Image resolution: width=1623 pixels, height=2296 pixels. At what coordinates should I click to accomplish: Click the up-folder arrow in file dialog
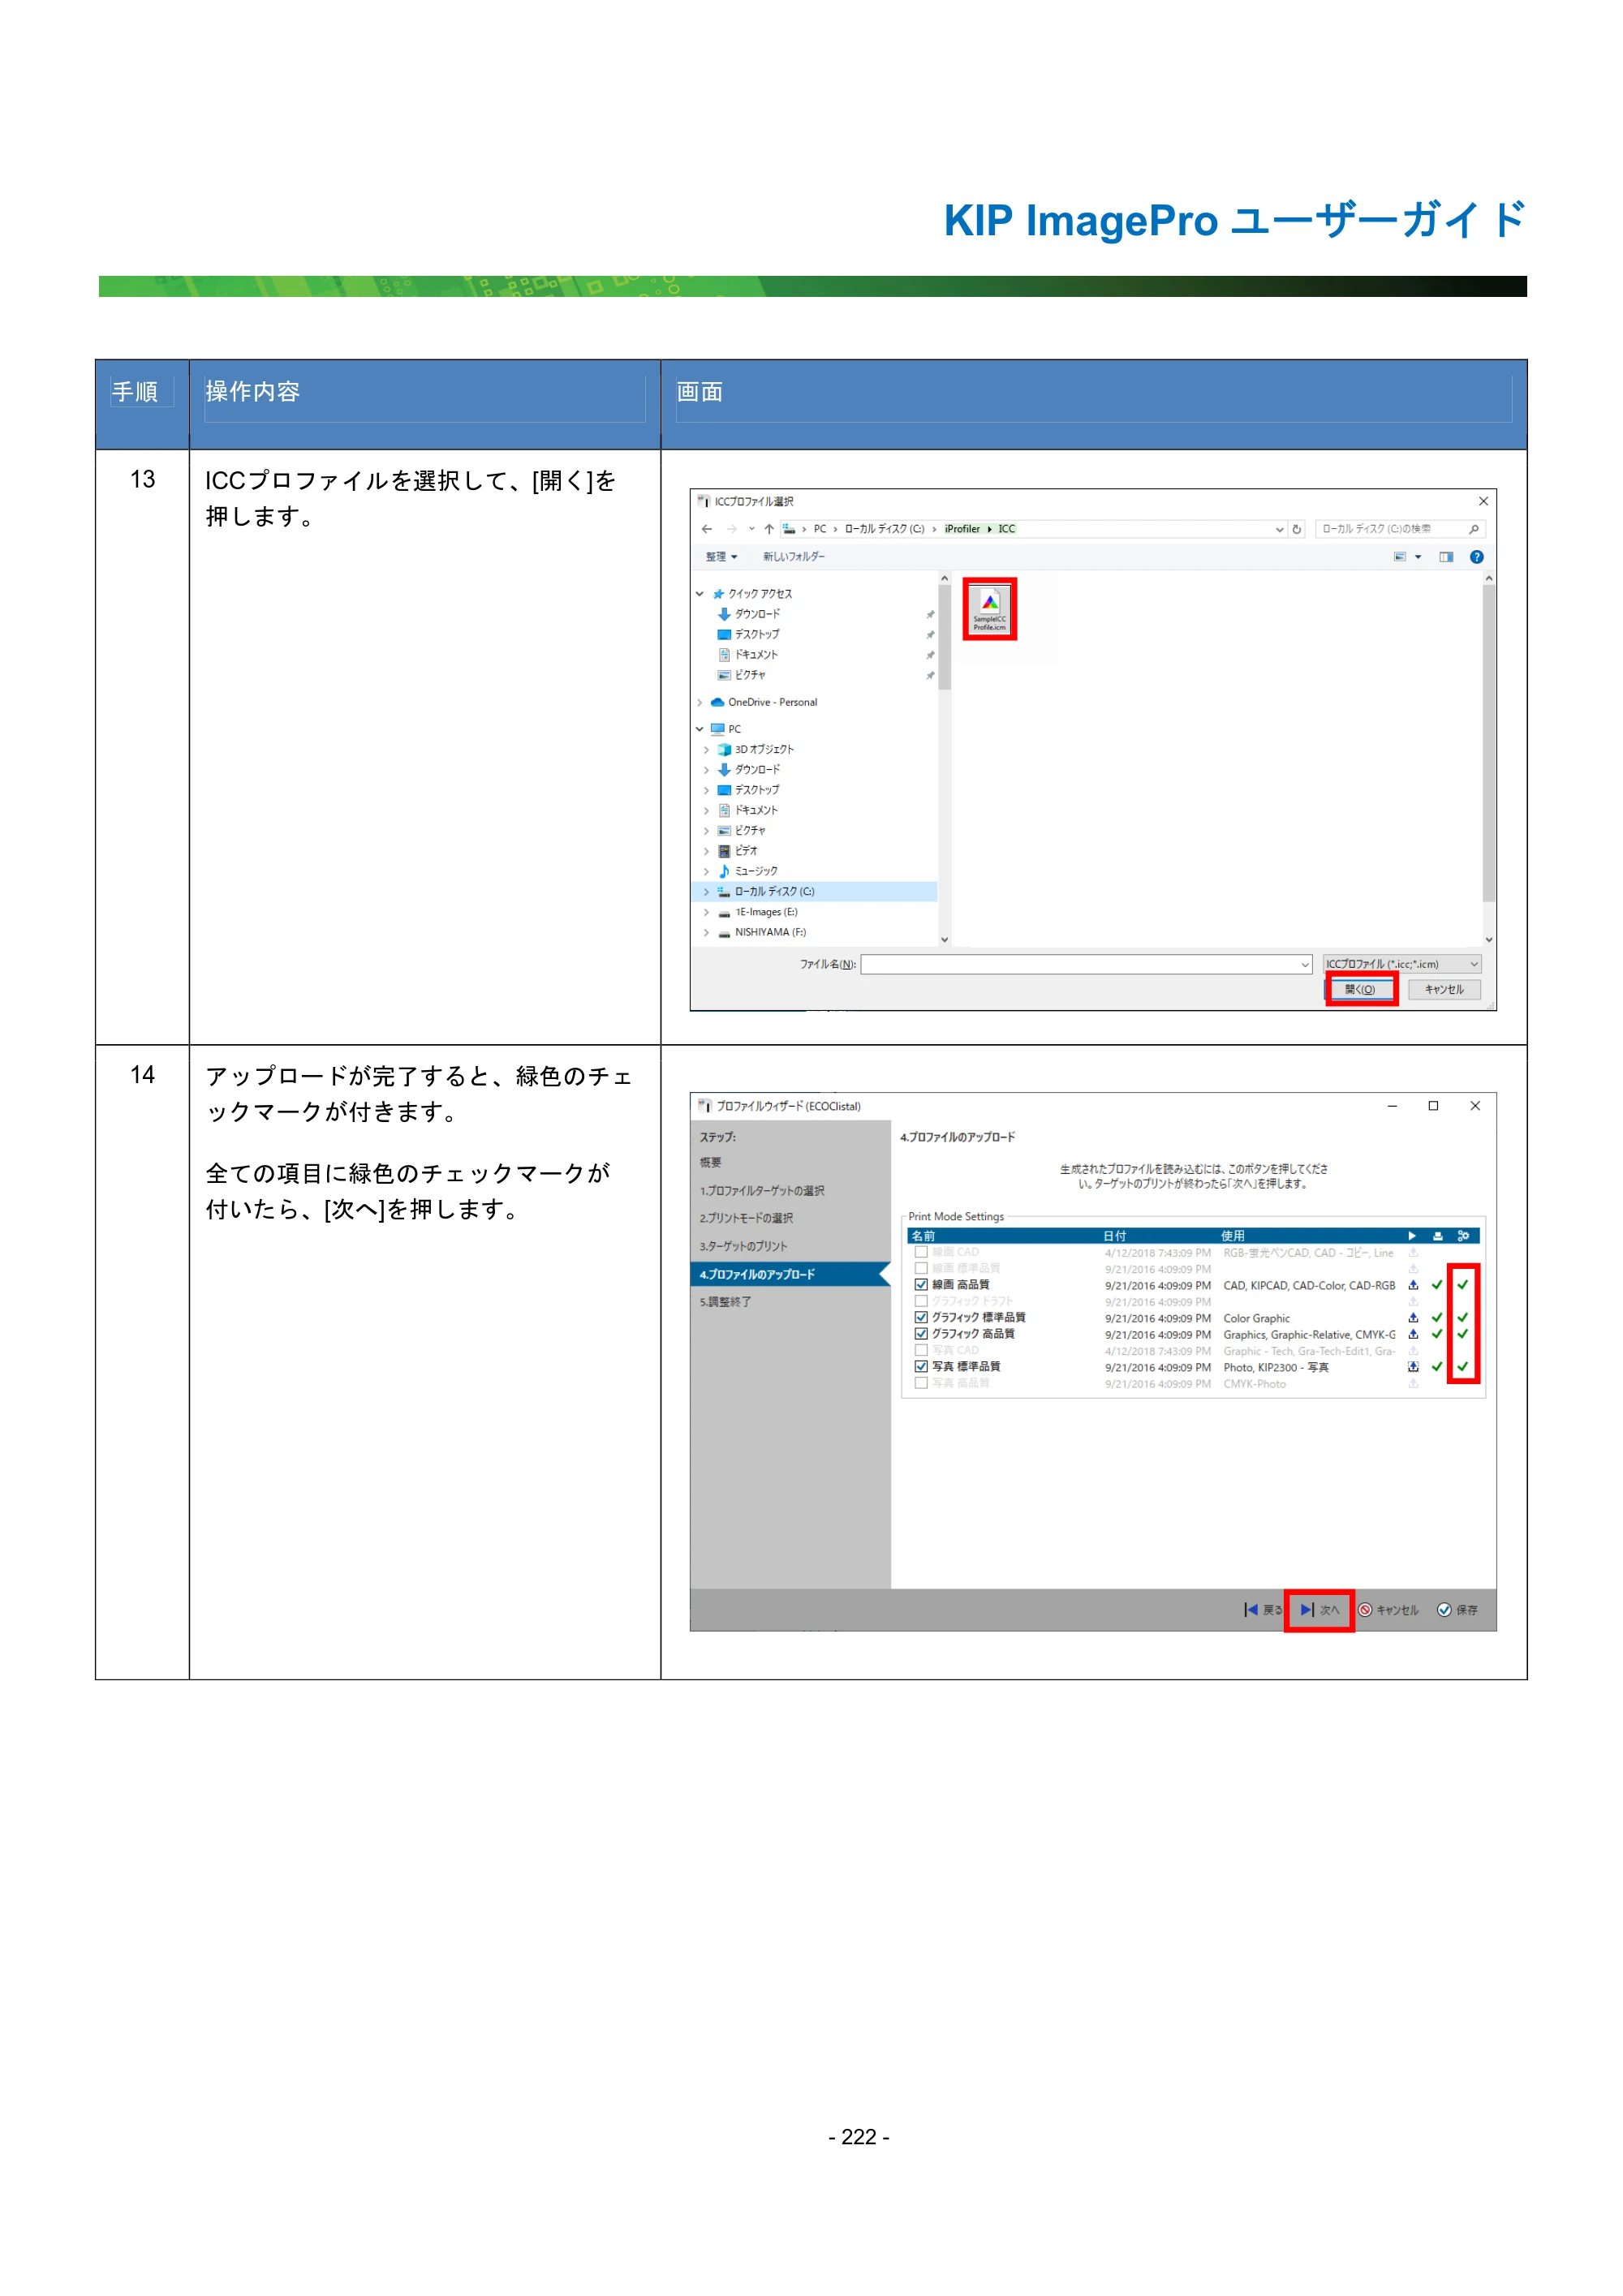768,529
